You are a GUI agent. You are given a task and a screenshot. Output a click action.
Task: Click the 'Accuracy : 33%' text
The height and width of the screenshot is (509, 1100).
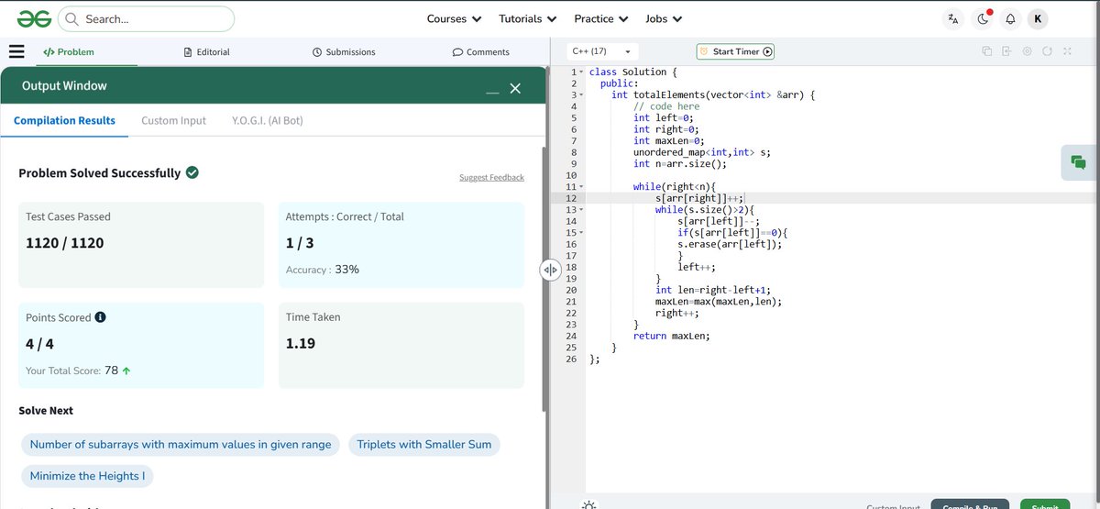pos(323,270)
